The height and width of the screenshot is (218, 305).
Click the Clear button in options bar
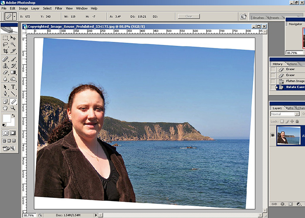(x=189, y=17)
